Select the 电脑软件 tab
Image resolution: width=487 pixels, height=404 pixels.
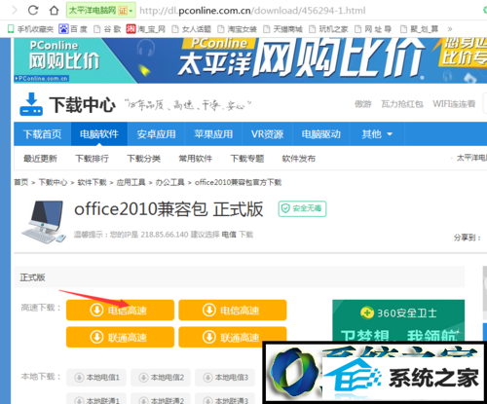99,134
